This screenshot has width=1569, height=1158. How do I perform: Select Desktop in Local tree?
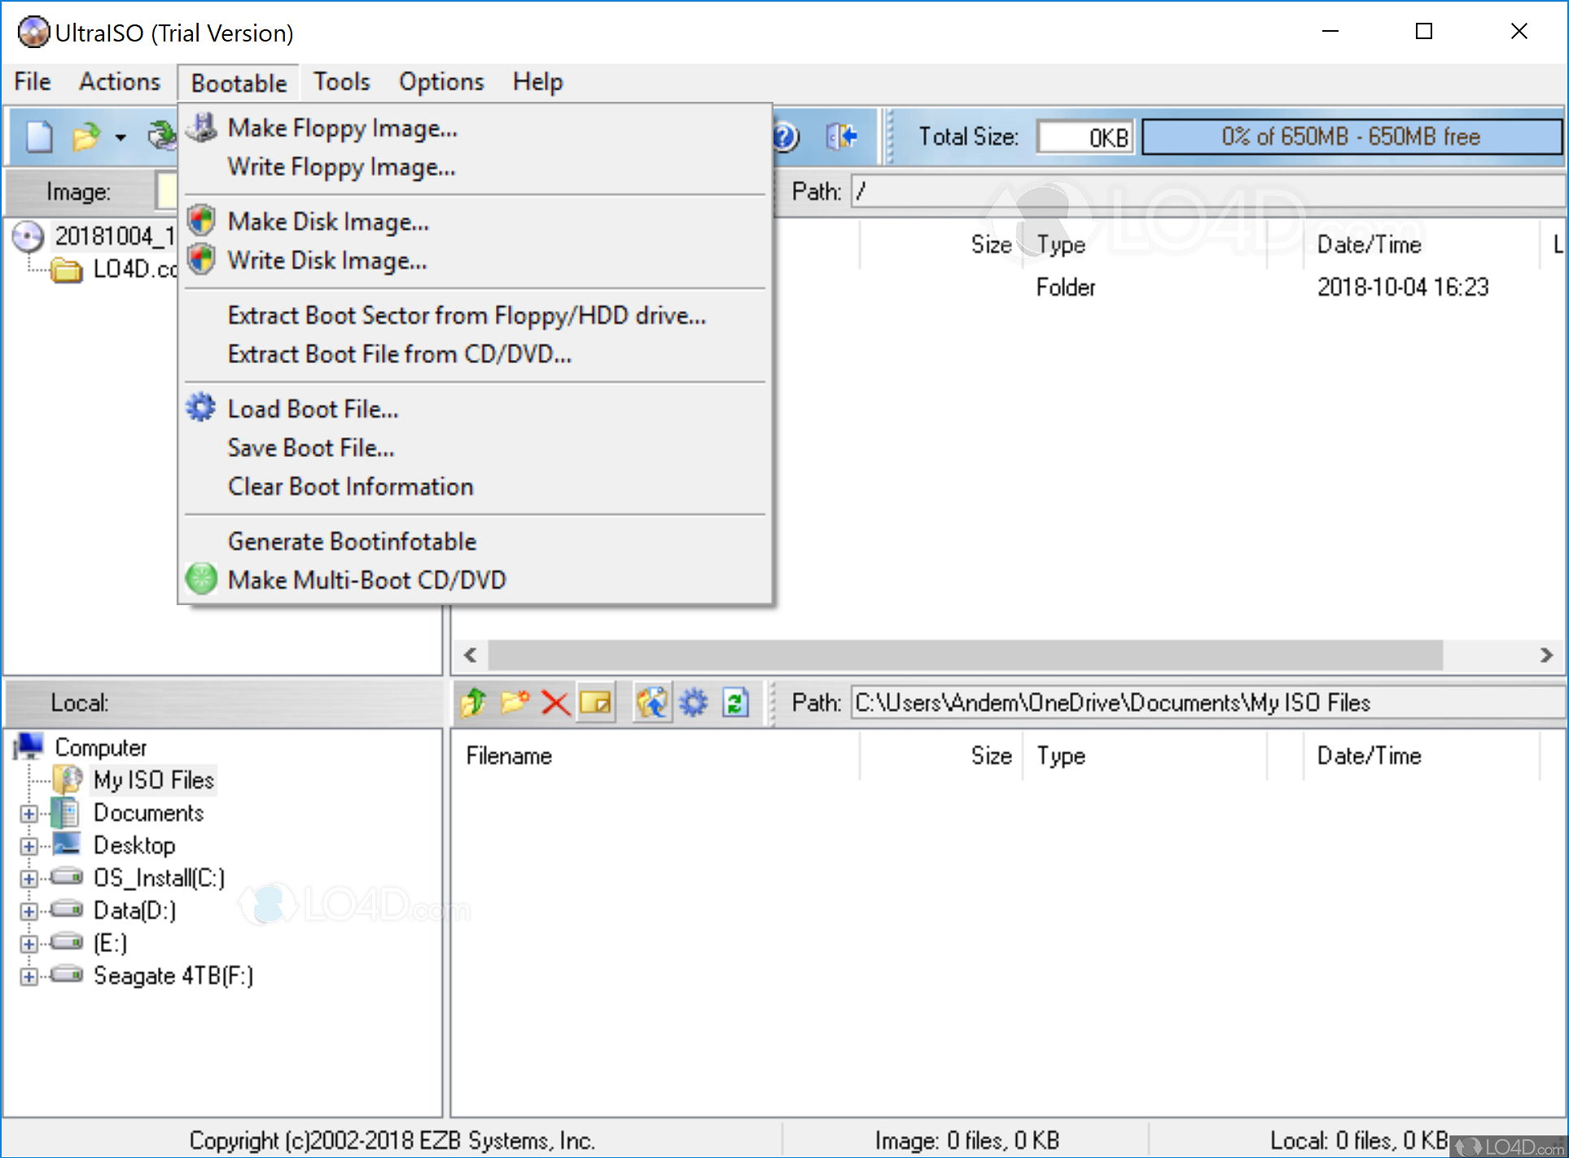coord(134,845)
